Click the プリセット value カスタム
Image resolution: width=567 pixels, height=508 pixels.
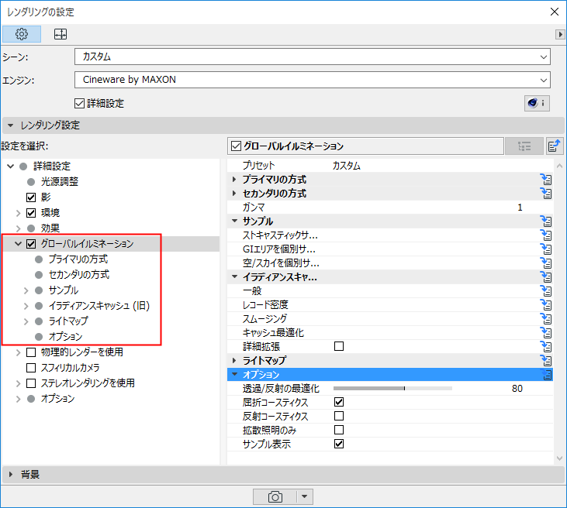click(x=347, y=166)
